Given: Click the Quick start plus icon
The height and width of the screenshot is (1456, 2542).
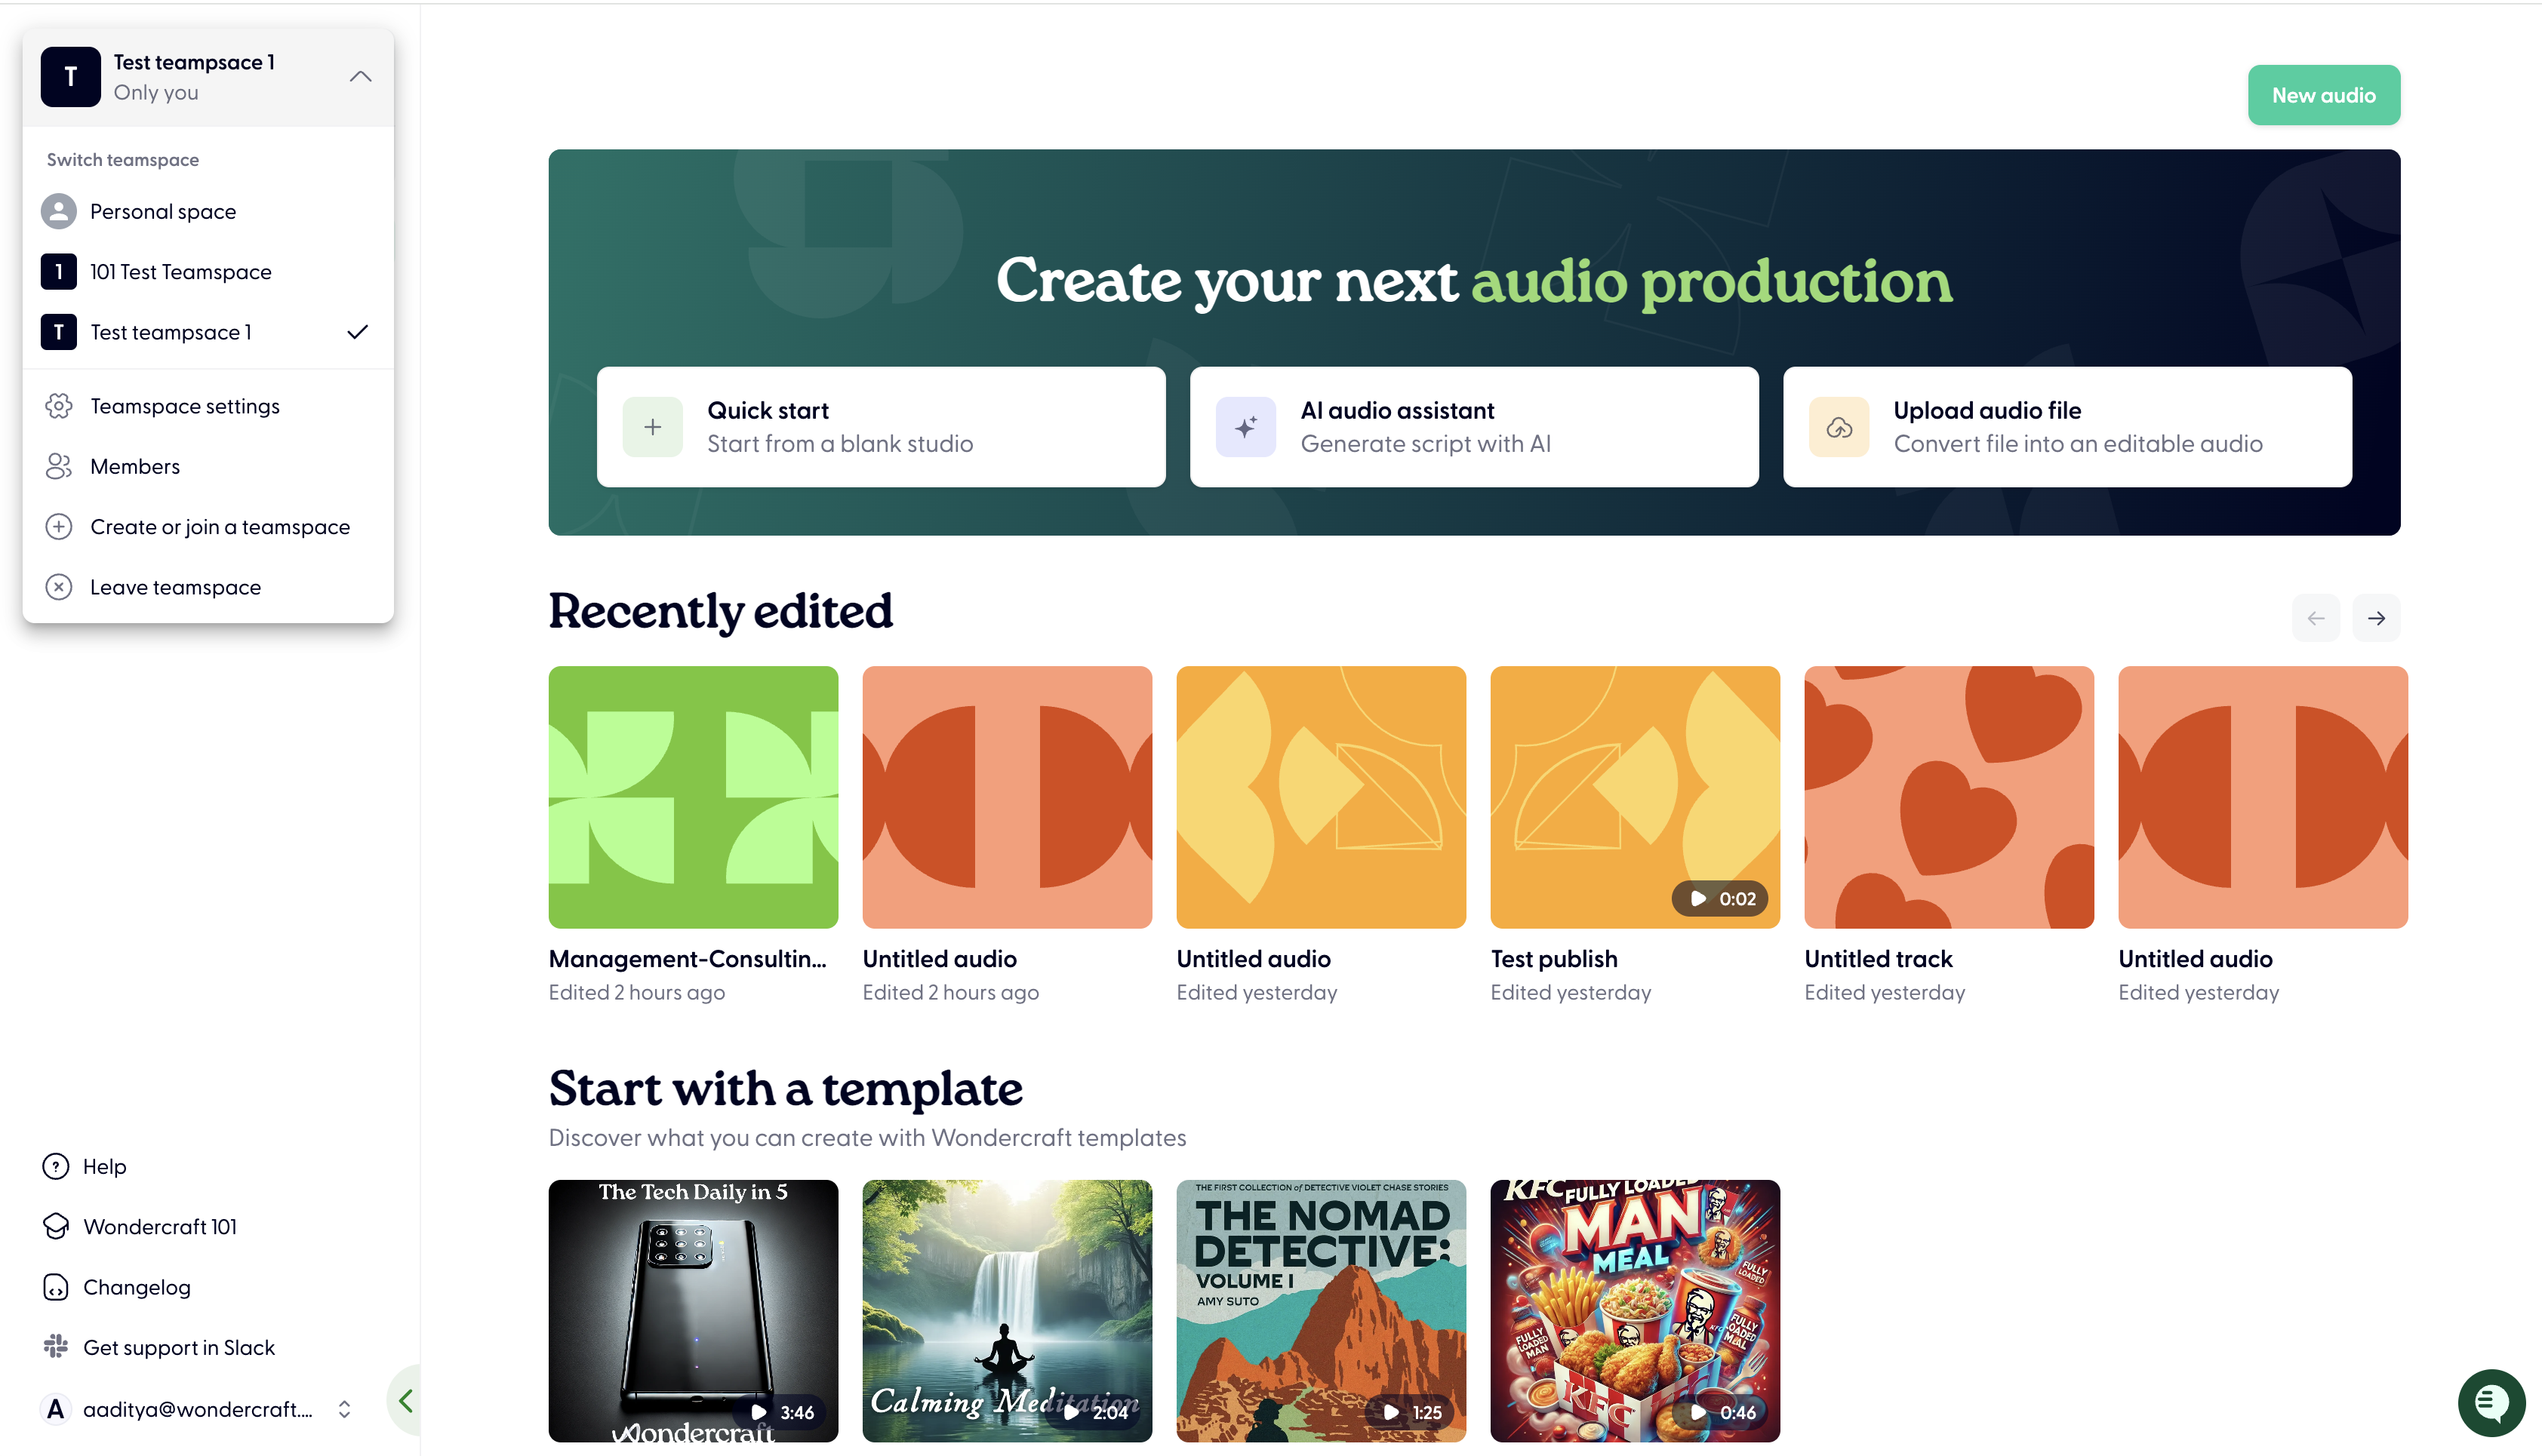Looking at the screenshot, I should coord(652,427).
